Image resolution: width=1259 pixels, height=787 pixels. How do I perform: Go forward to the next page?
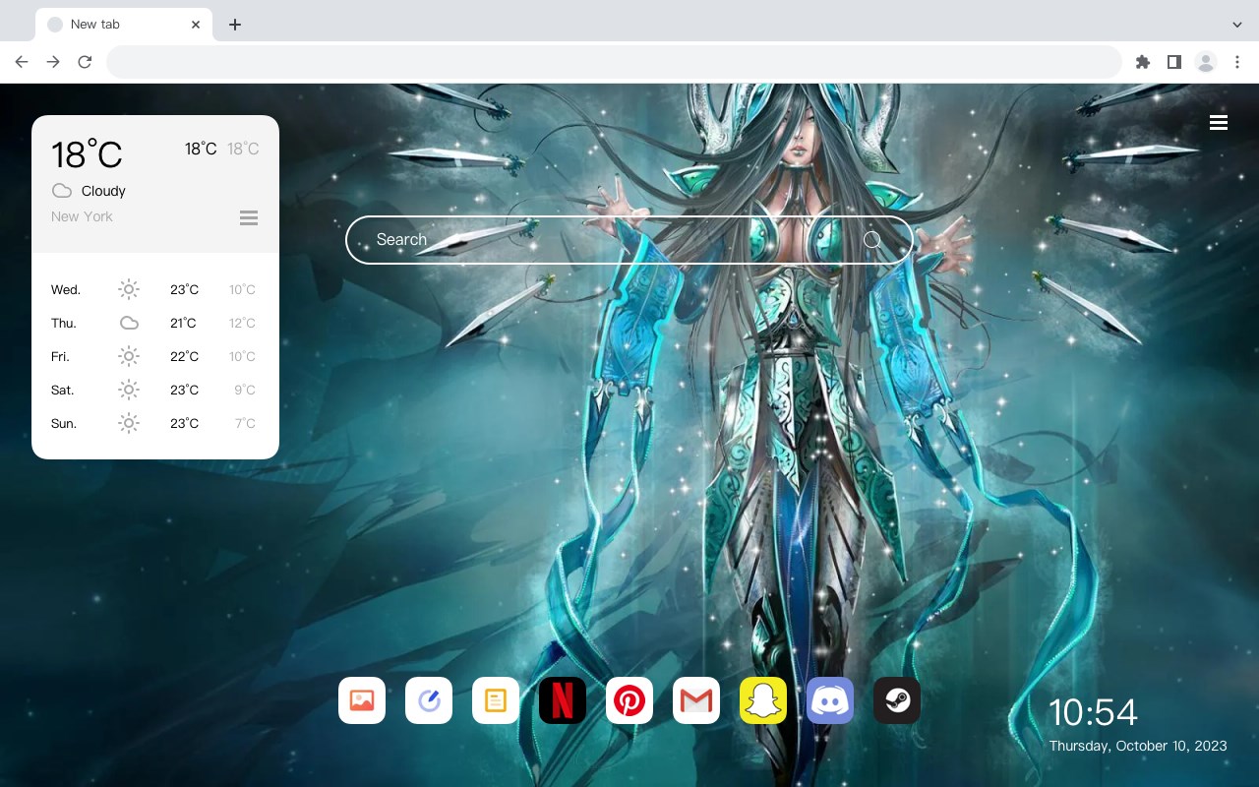pyautogui.click(x=53, y=62)
